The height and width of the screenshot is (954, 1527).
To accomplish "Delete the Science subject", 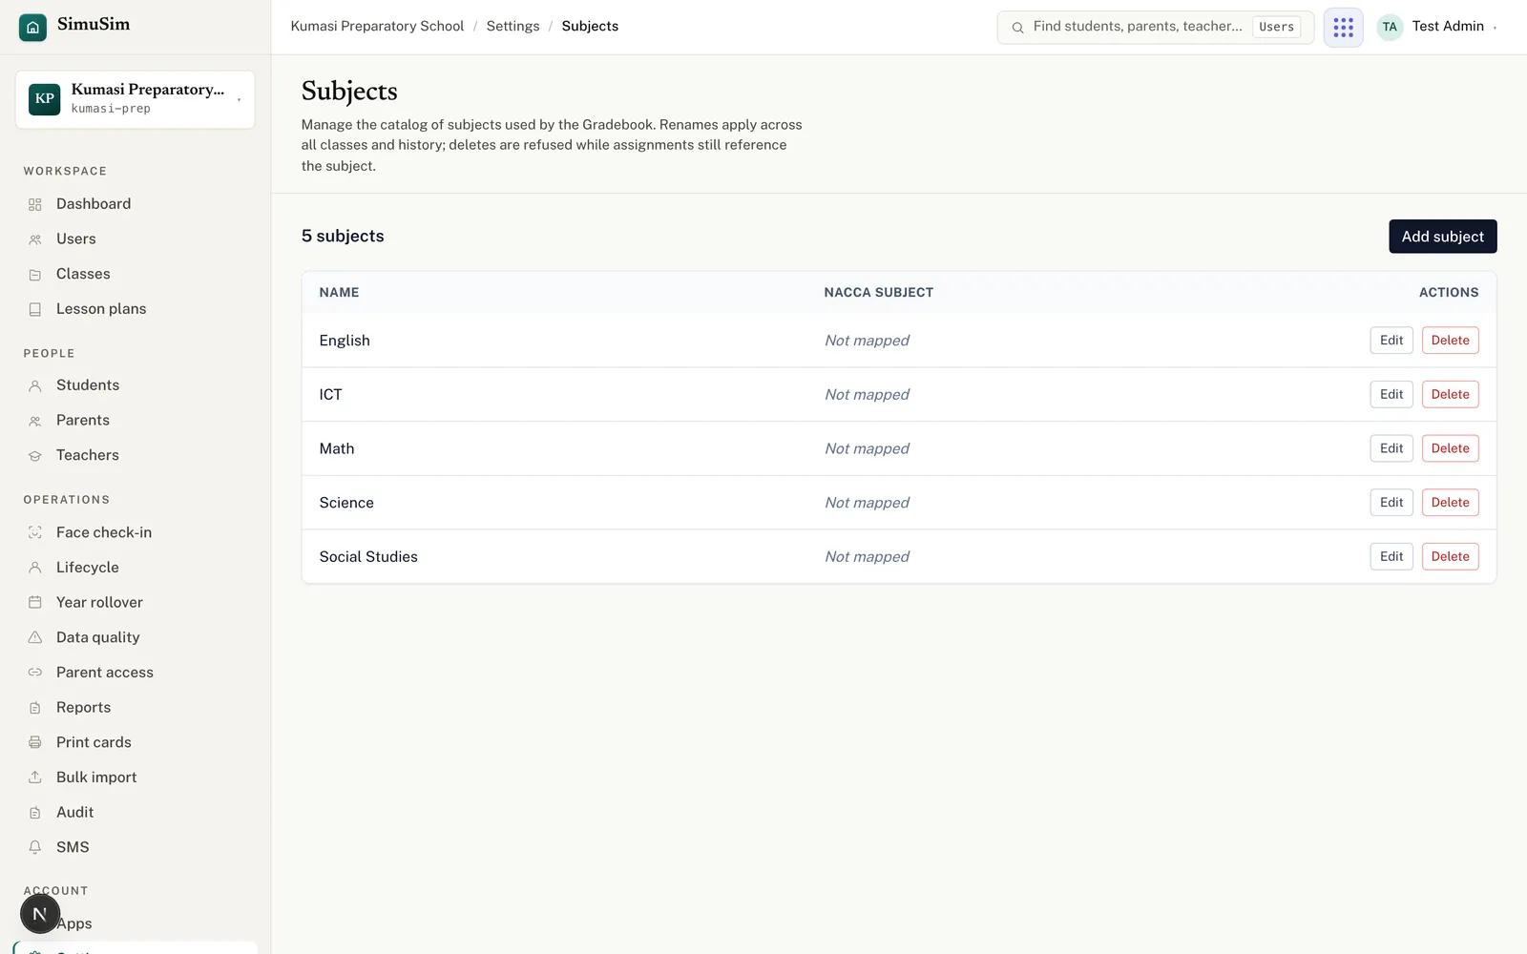I will 1450,503.
